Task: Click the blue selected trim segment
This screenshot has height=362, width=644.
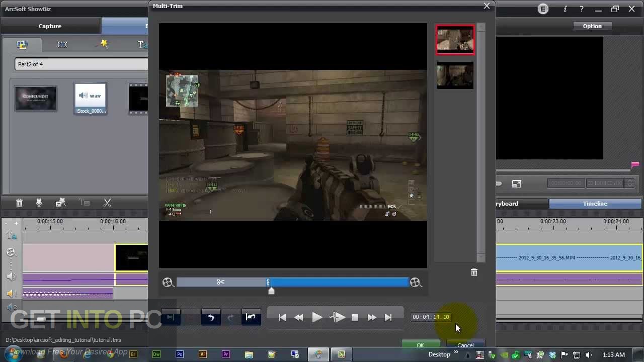Action: 338,282
